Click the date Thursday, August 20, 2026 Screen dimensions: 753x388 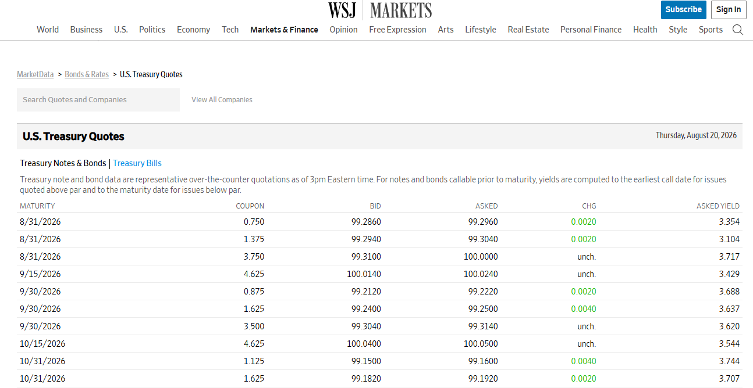click(x=696, y=135)
